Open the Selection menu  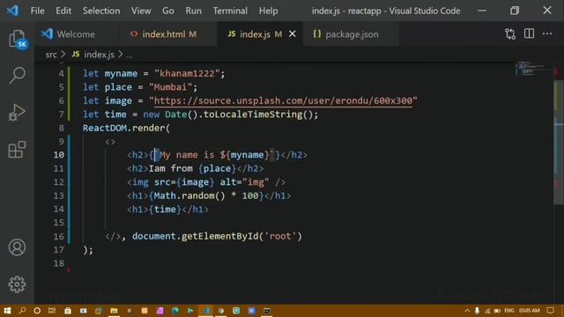101,11
